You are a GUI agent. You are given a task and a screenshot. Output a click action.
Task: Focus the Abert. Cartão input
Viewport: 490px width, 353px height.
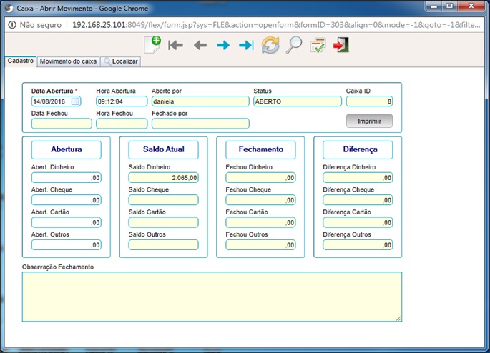pos(67,222)
